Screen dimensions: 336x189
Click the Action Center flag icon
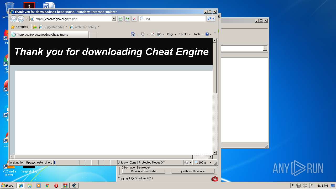point(311,186)
